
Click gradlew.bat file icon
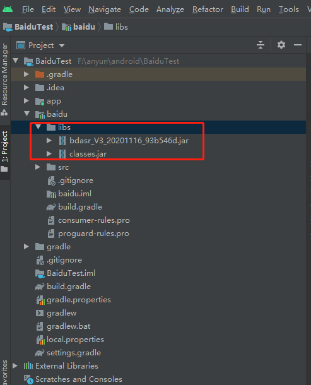(x=40, y=326)
